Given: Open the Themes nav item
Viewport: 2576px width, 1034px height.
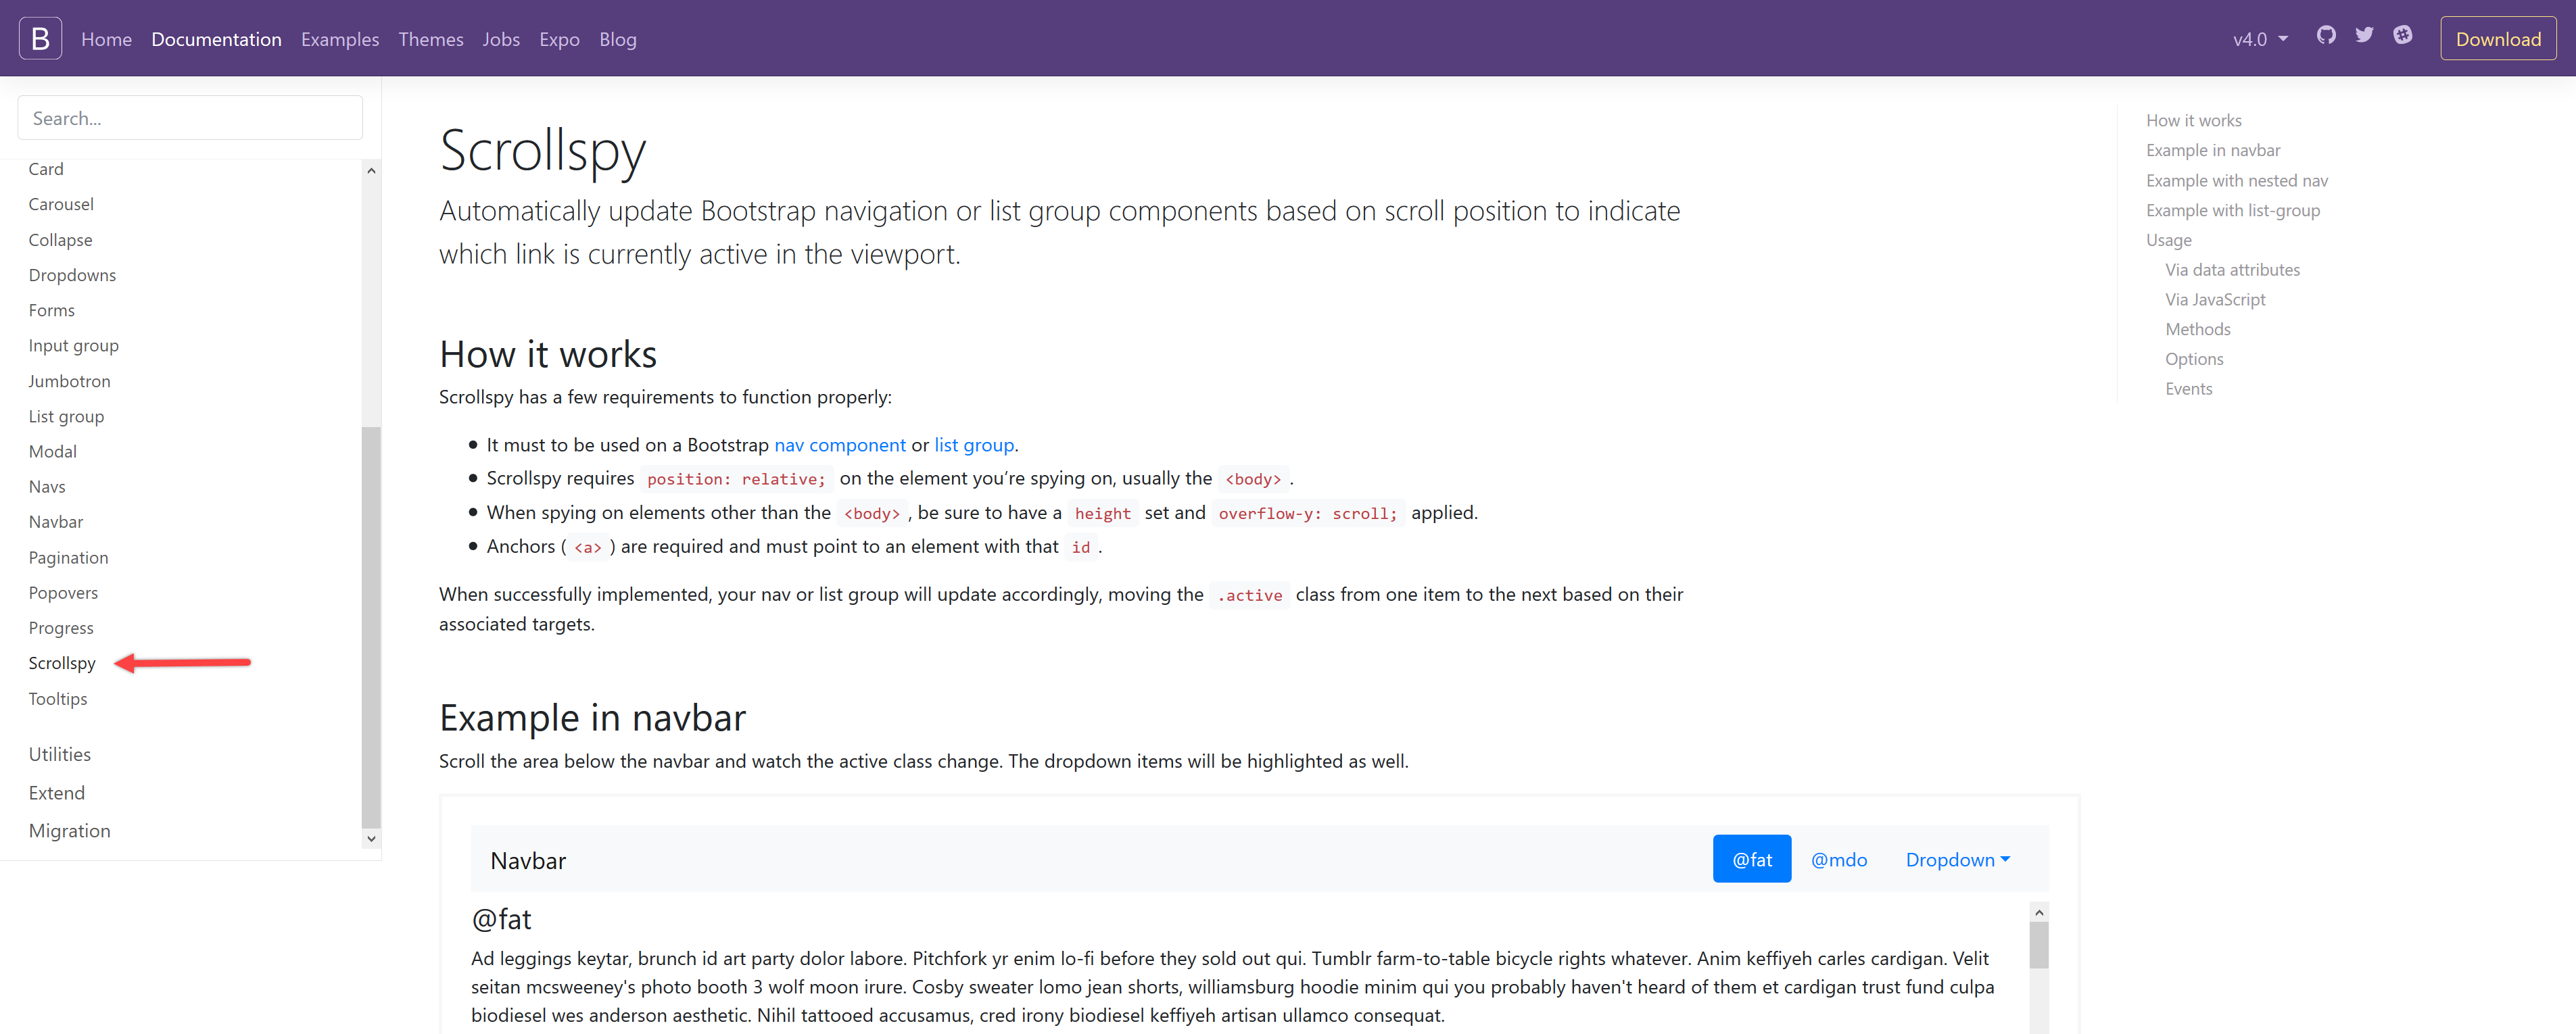Looking at the screenshot, I should [x=430, y=39].
